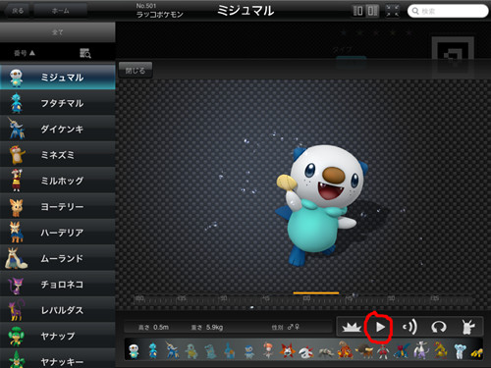Switch to the right split-panel layout icon
The width and height of the screenshot is (491, 368).
tap(372, 11)
